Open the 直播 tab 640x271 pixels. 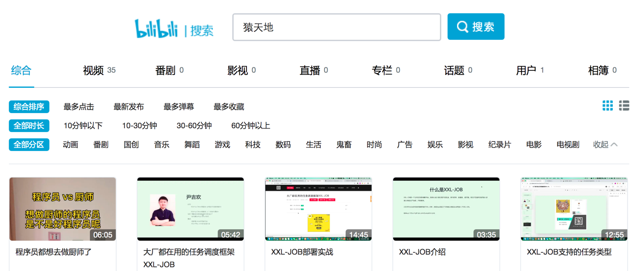click(x=314, y=70)
